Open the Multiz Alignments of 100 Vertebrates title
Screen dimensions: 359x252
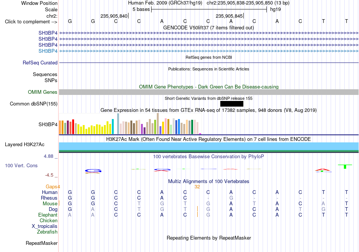tap(209, 182)
